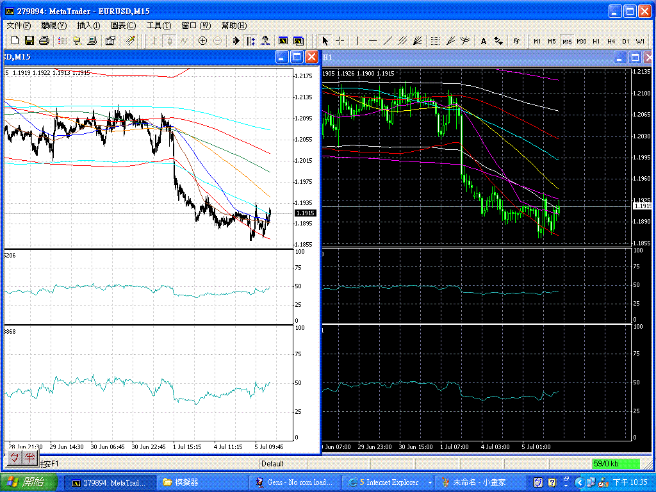656x492 pixels.
Task: Open the fx indicators list icon
Action: [x=517, y=40]
